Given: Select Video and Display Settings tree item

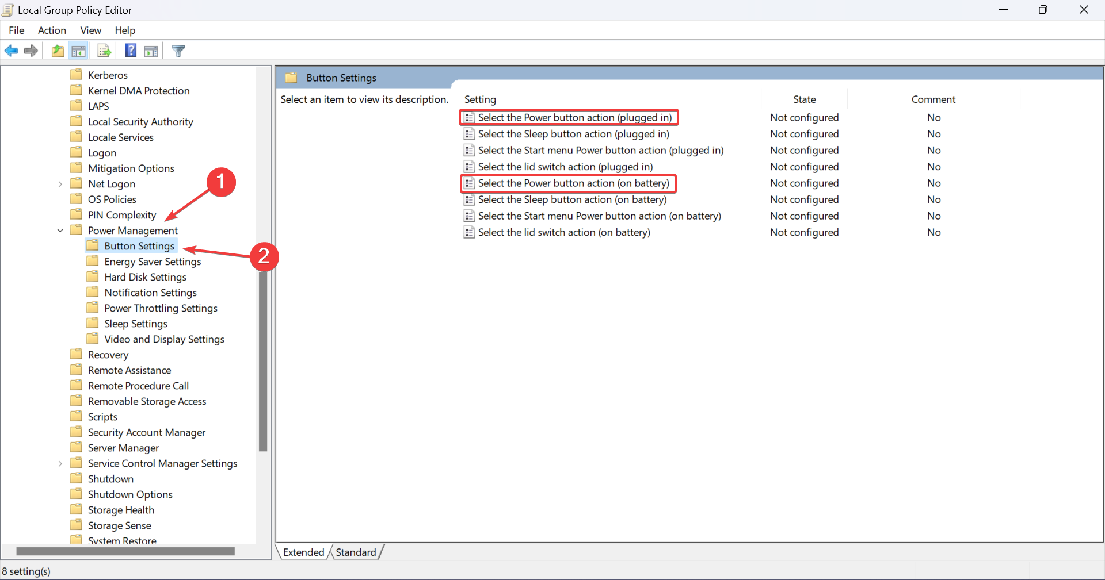Looking at the screenshot, I should point(164,339).
